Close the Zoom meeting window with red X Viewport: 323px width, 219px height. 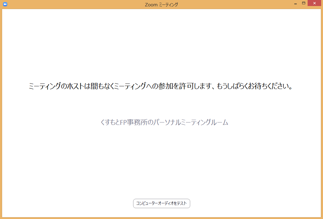(x=314, y=3)
